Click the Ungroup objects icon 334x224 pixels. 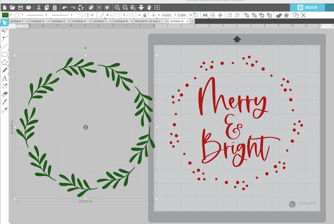pyautogui.click(x=237, y=15)
